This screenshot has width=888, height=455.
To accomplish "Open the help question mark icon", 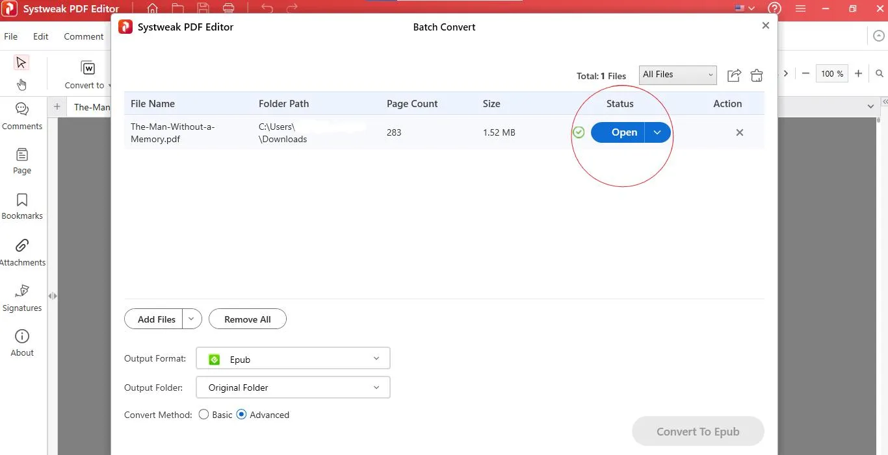I will tap(774, 9).
